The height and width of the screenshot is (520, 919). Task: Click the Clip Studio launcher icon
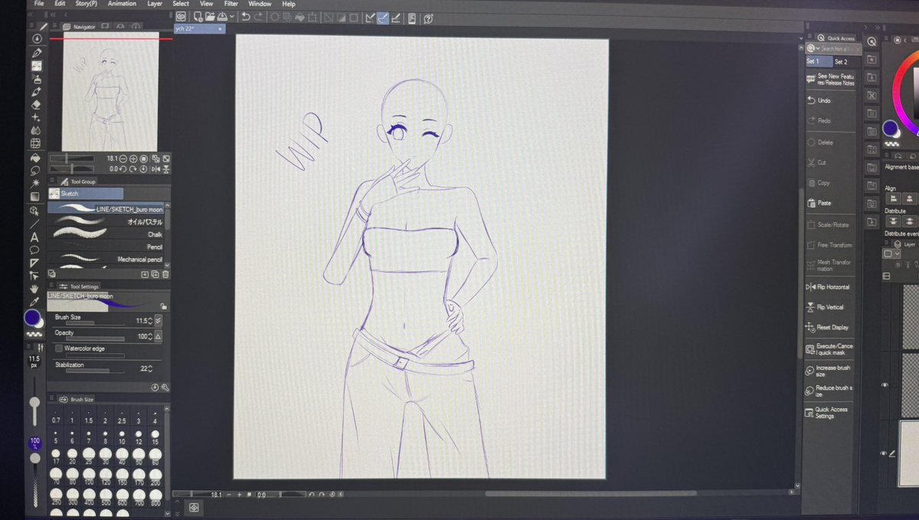tap(180, 16)
